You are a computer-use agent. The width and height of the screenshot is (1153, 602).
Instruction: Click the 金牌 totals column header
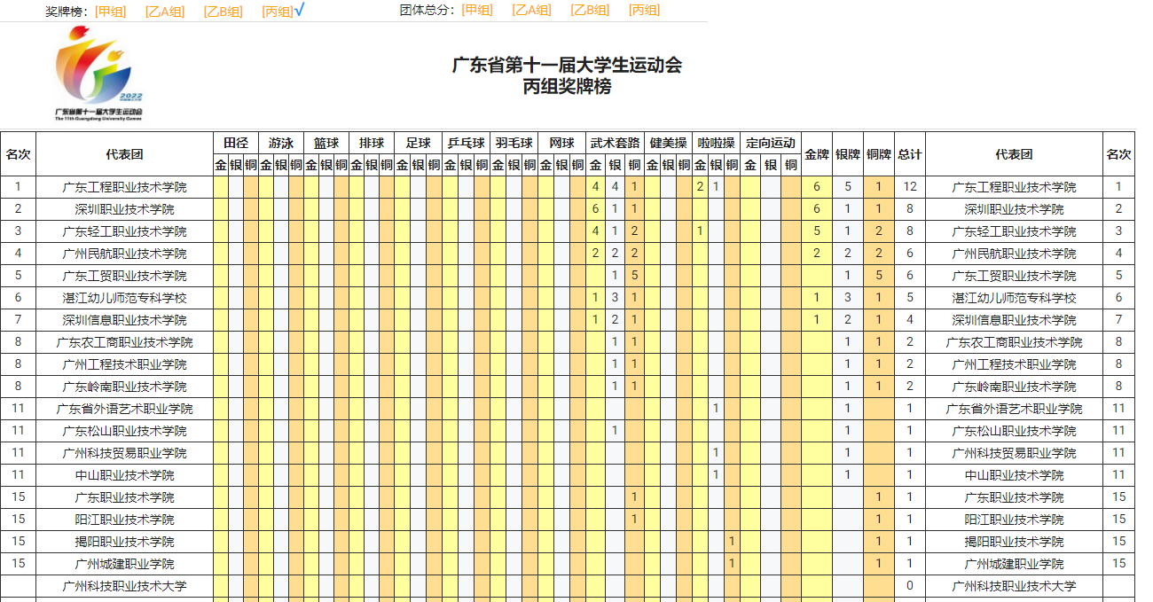coord(817,154)
